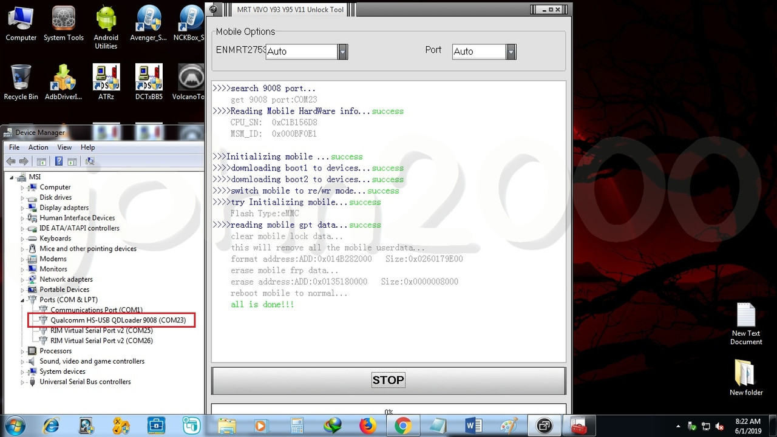
Task: Open the Port Auto dropdown arrow
Action: [511, 52]
